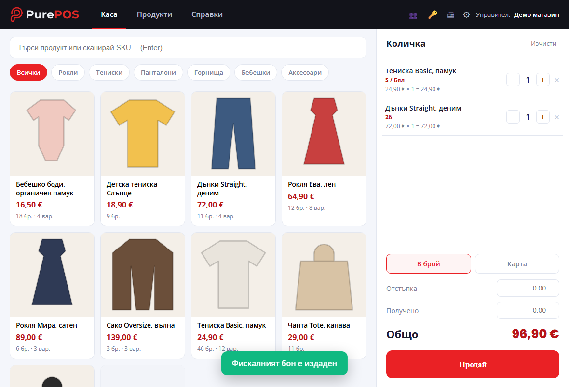Select Детска тениска Слънце product image

[x=143, y=134]
